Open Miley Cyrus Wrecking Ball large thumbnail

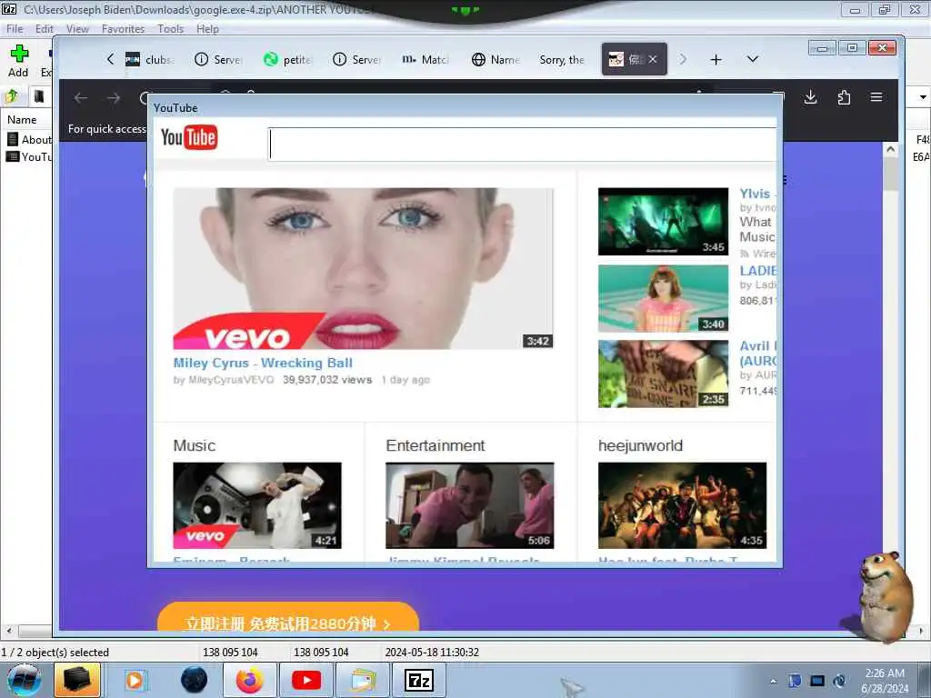(x=363, y=268)
